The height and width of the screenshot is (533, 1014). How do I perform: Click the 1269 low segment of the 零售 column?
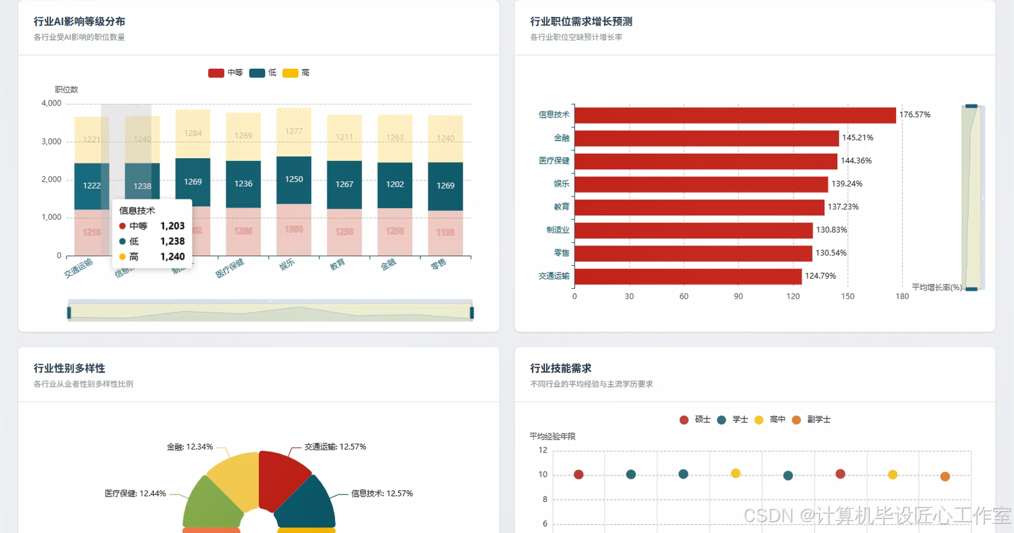pos(446,186)
